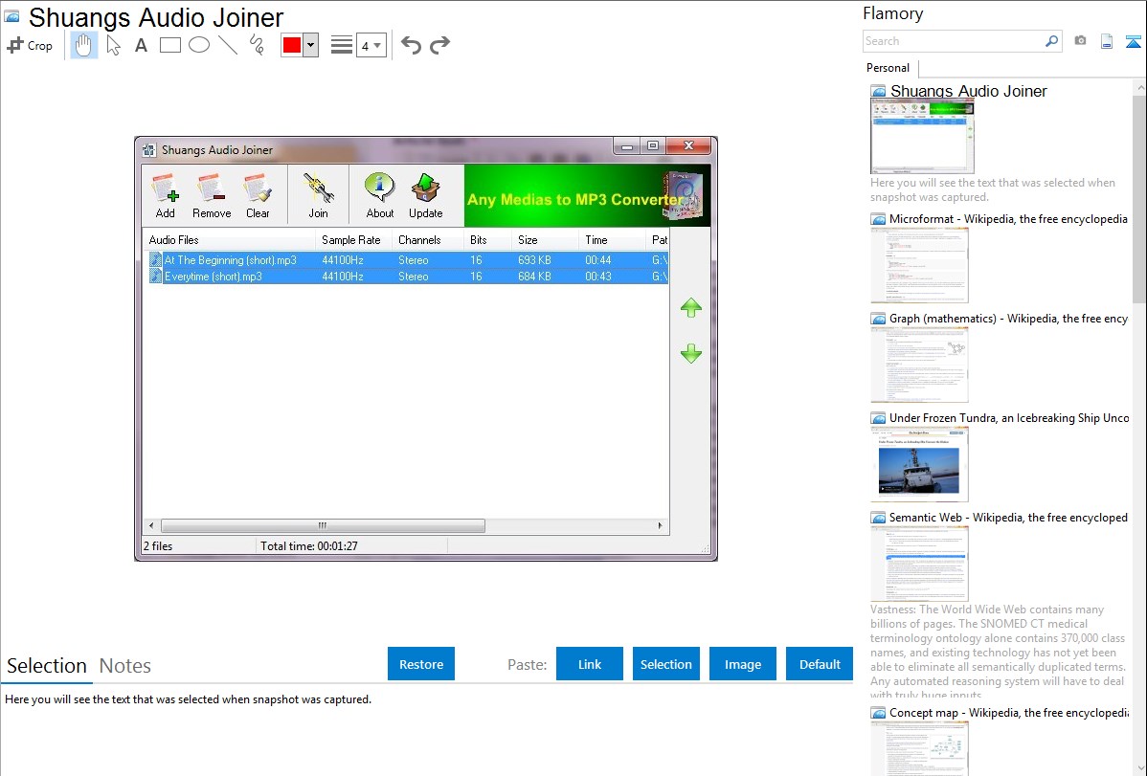Click the Bits column header
This screenshot has height=776, width=1147.
(x=487, y=240)
